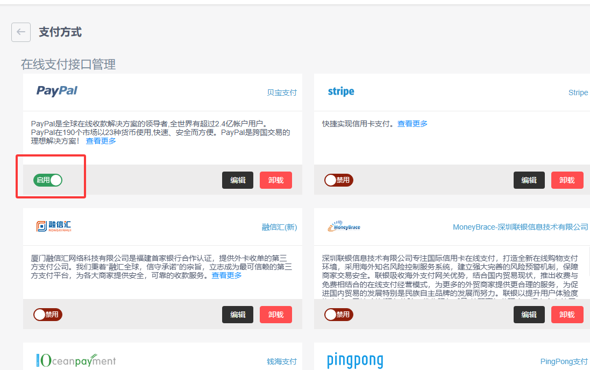590x370 pixels.
Task: Enable the MoneyBrace payment toggle
Action: point(338,315)
